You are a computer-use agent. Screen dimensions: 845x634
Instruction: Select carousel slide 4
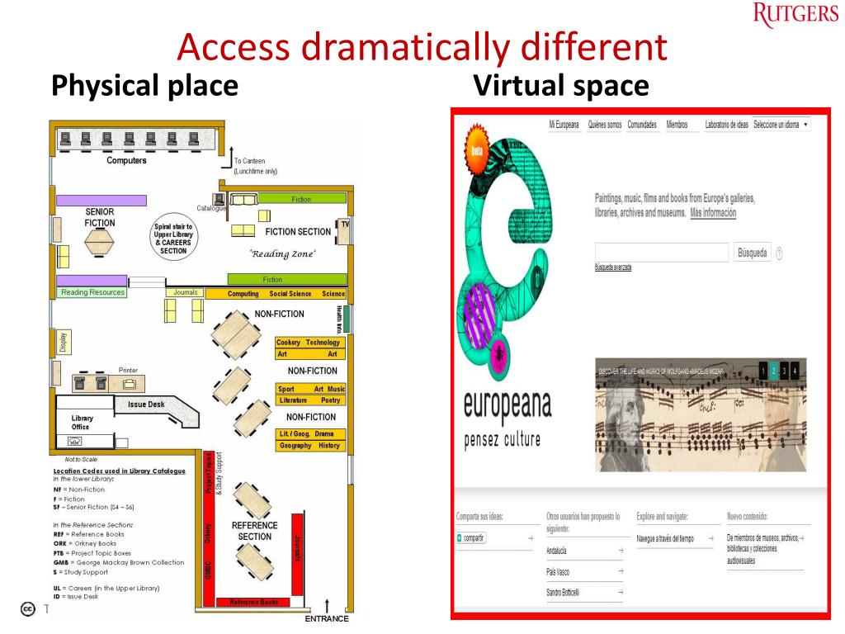click(x=795, y=371)
